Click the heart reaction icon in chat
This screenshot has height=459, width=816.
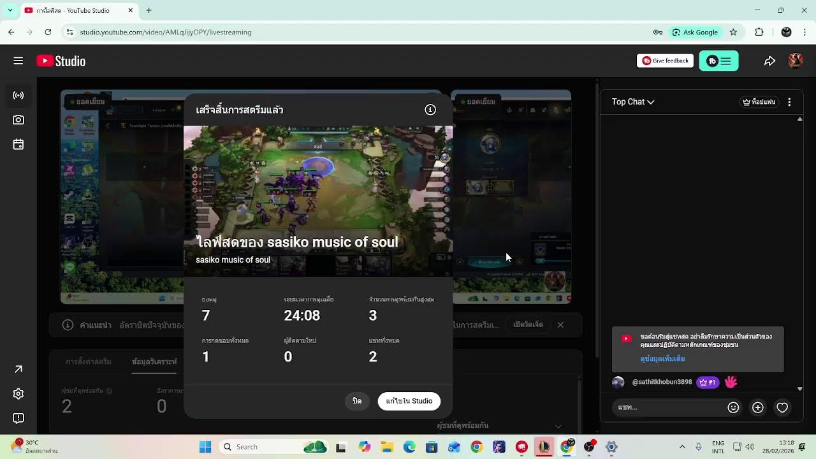click(x=782, y=407)
